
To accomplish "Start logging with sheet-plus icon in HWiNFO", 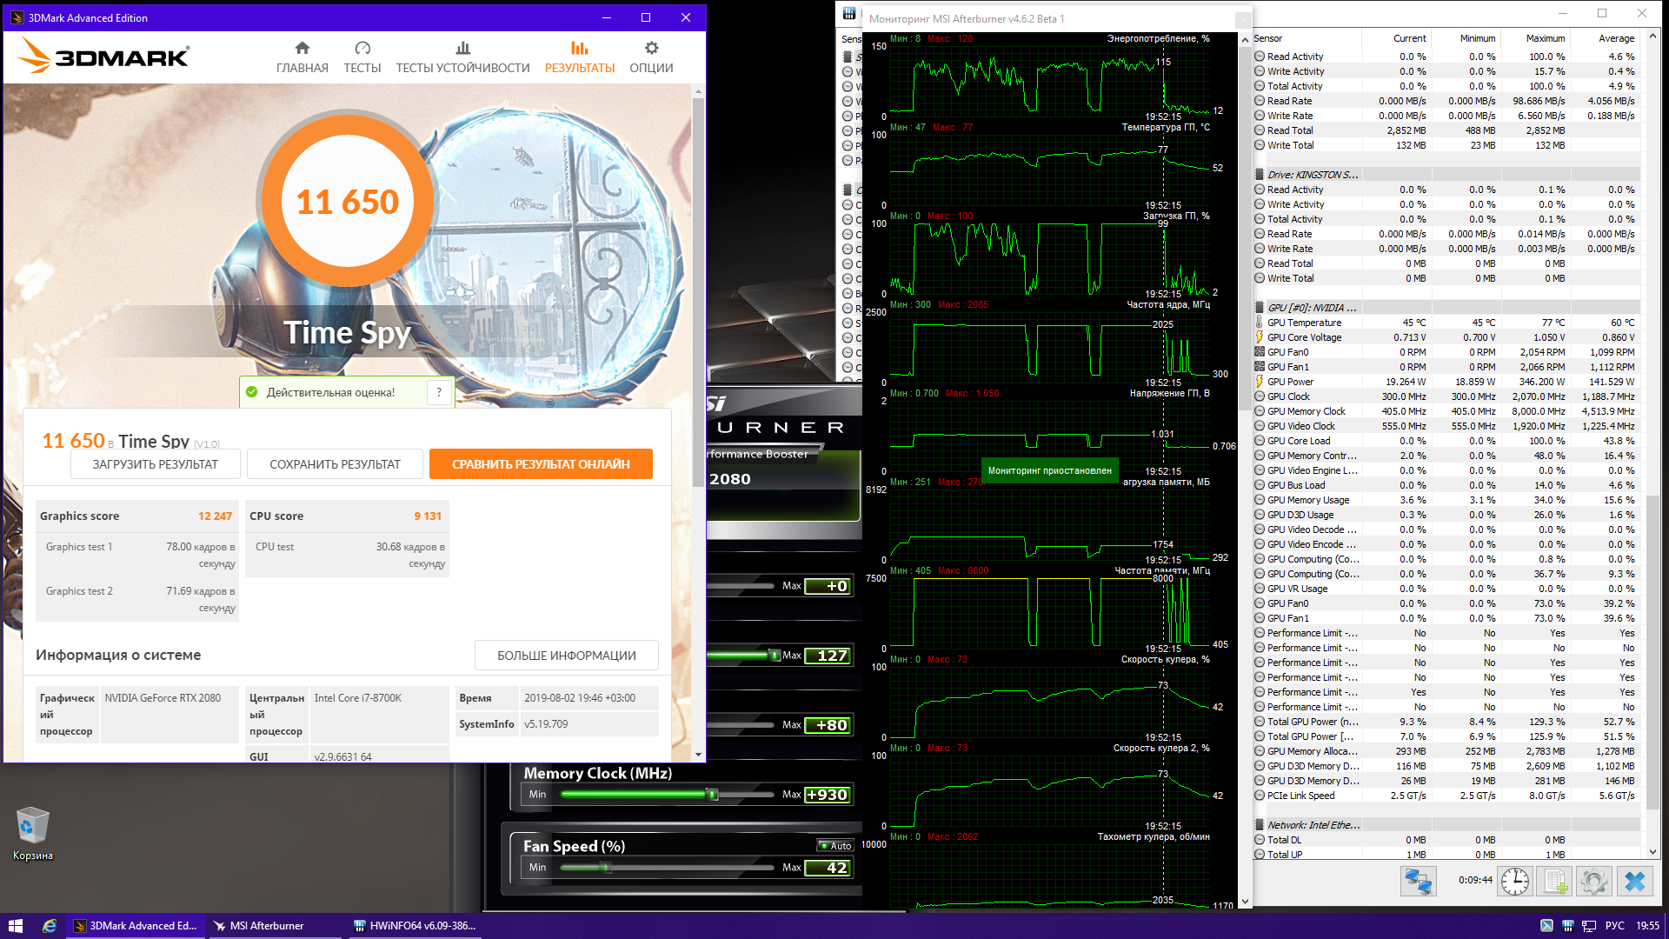I will click(1556, 881).
